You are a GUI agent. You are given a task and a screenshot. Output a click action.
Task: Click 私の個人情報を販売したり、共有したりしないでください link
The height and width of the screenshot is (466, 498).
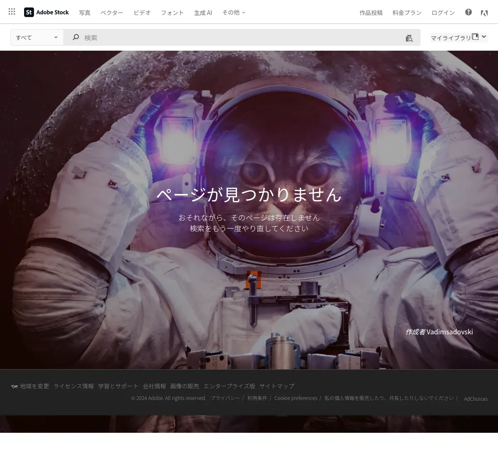(389, 398)
